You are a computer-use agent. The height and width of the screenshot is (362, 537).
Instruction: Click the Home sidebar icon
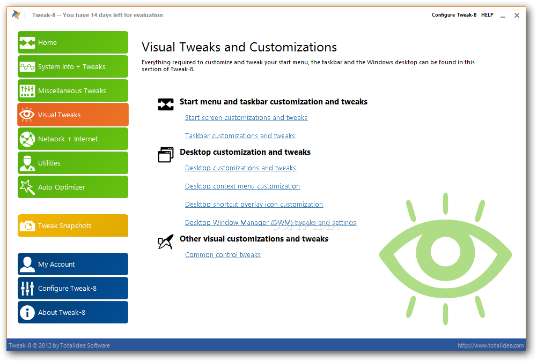[27, 43]
